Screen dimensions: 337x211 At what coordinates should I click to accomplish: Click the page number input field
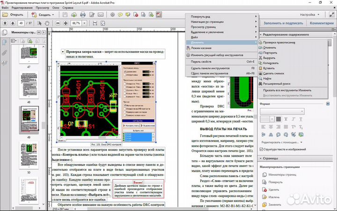21,23
